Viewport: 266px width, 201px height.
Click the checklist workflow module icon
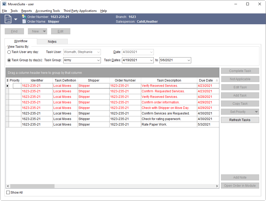click(8, 19)
